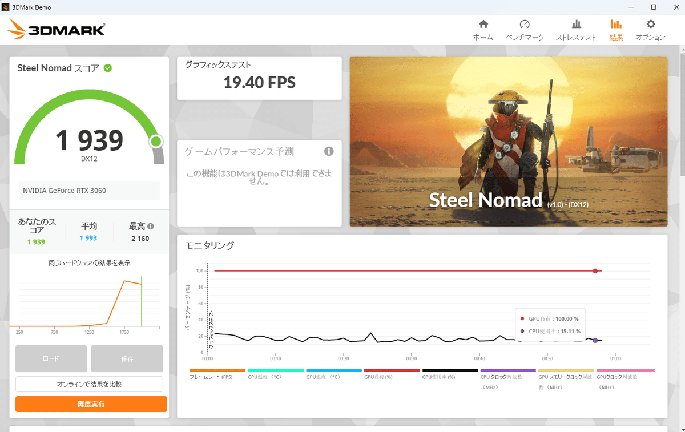Click 同じハードウェアの結果を表示 link
This screenshot has height=432, width=685.
89,263
